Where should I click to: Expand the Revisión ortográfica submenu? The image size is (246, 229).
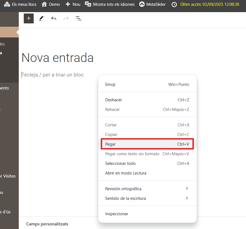coord(147,189)
